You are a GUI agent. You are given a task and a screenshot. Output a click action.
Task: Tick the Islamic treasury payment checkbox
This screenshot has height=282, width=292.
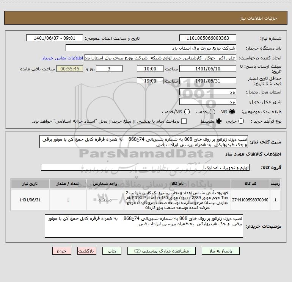click(184, 121)
